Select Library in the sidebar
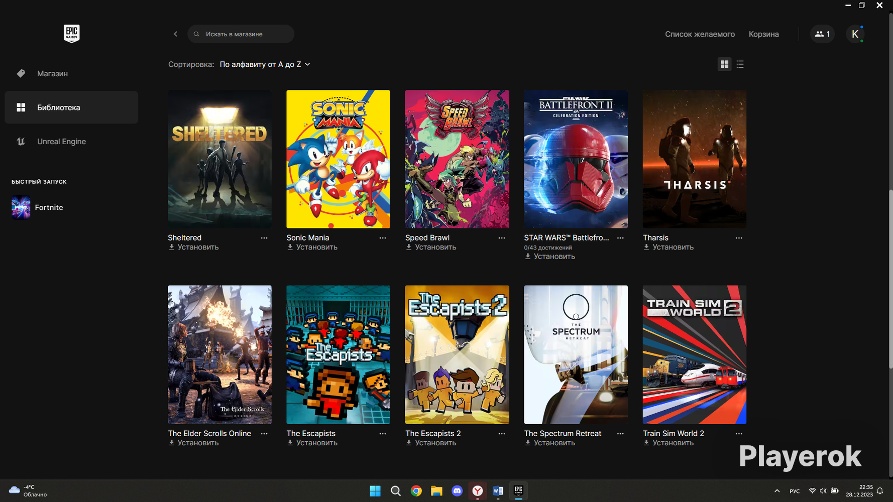 (x=71, y=107)
